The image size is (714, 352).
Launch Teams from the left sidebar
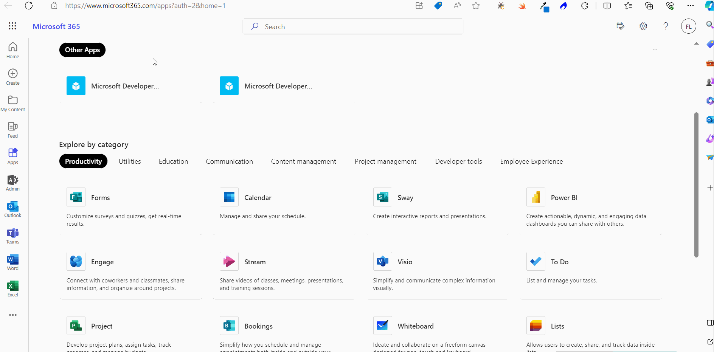[x=12, y=236]
